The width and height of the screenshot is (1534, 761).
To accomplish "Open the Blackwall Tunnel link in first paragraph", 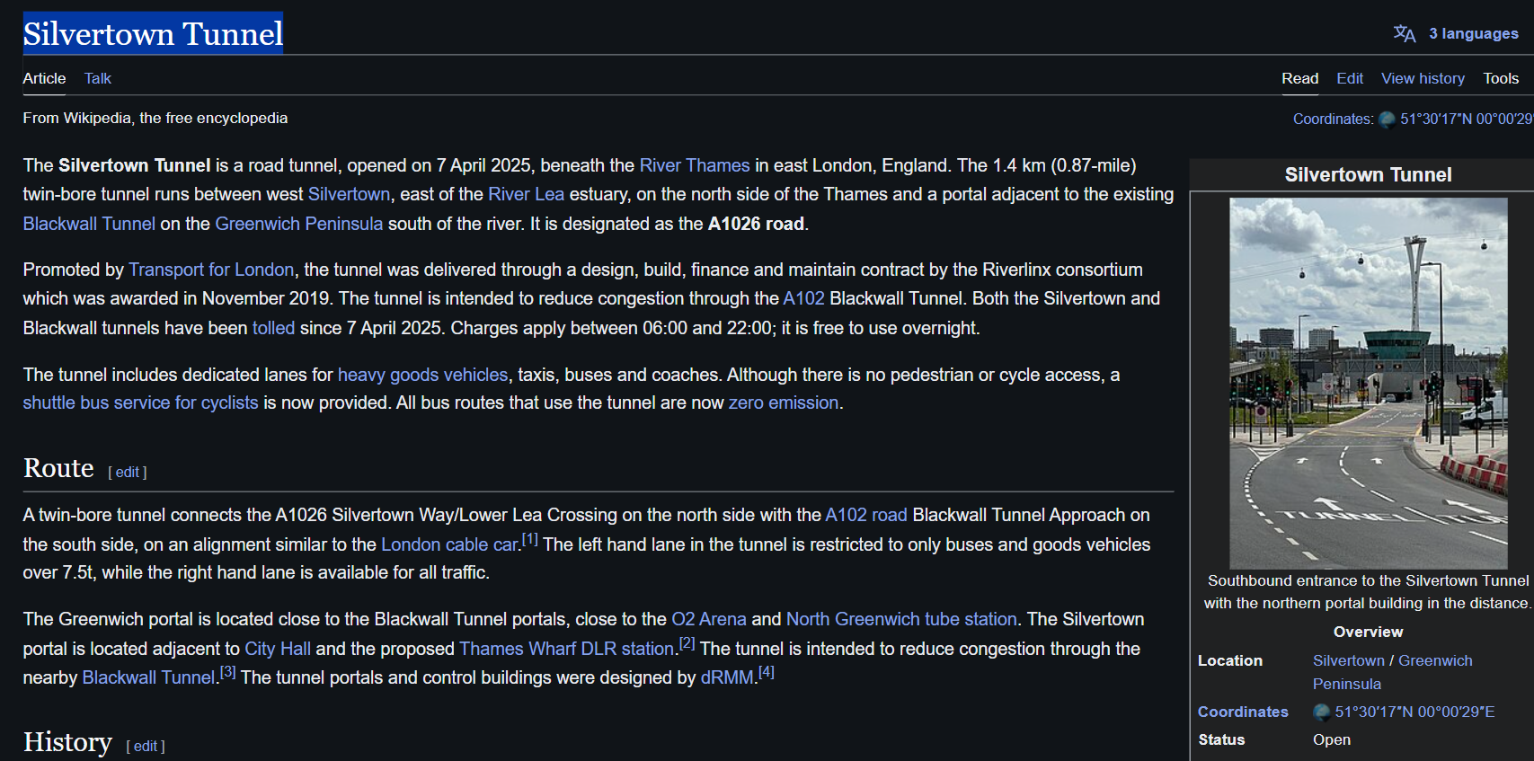I will point(89,224).
